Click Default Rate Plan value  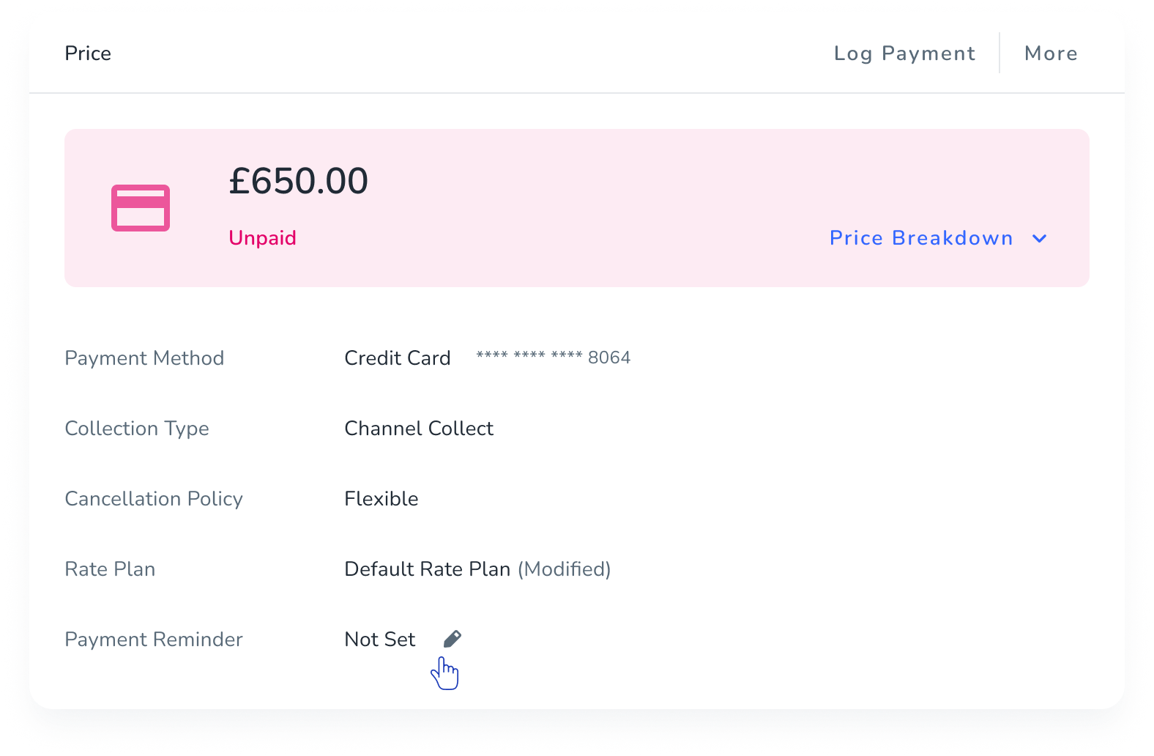point(428,569)
